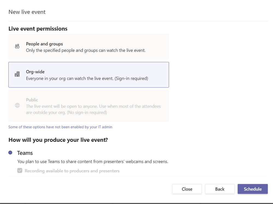Click the 'Everyone in your org' description text
This screenshot has width=273, height=204.
pos(87,79)
